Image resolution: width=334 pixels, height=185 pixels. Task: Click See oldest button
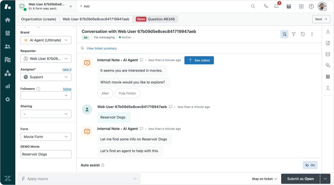point(199,60)
